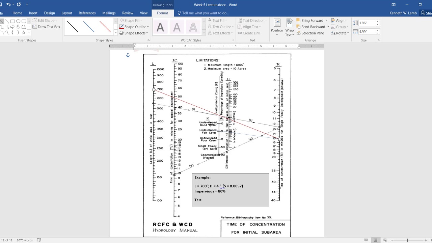This screenshot has width=432, height=243.
Task: Switch to Print Layout view icon
Action: pyautogui.click(x=376, y=240)
